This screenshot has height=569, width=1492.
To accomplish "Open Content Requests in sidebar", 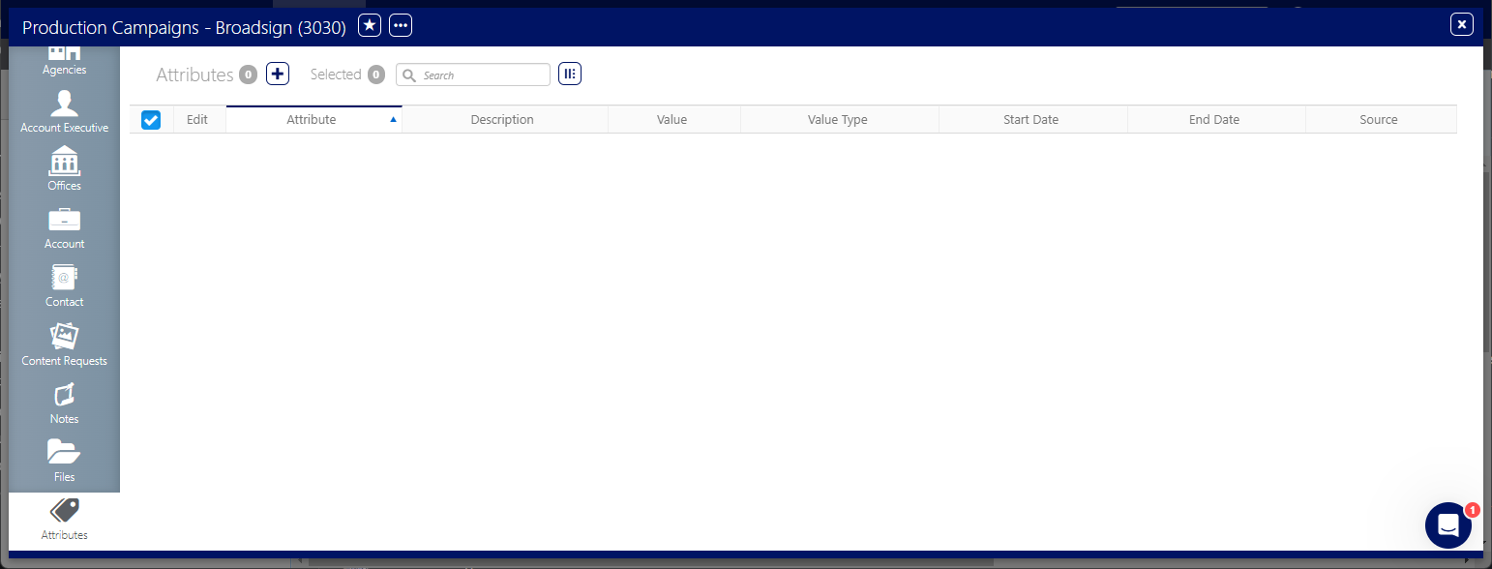I will click(x=64, y=344).
